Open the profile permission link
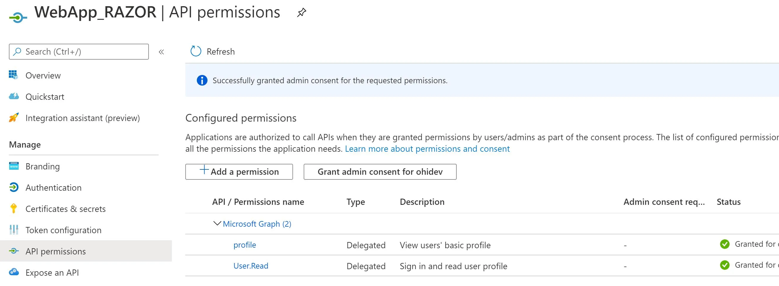The width and height of the screenshot is (779, 286). (245, 245)
